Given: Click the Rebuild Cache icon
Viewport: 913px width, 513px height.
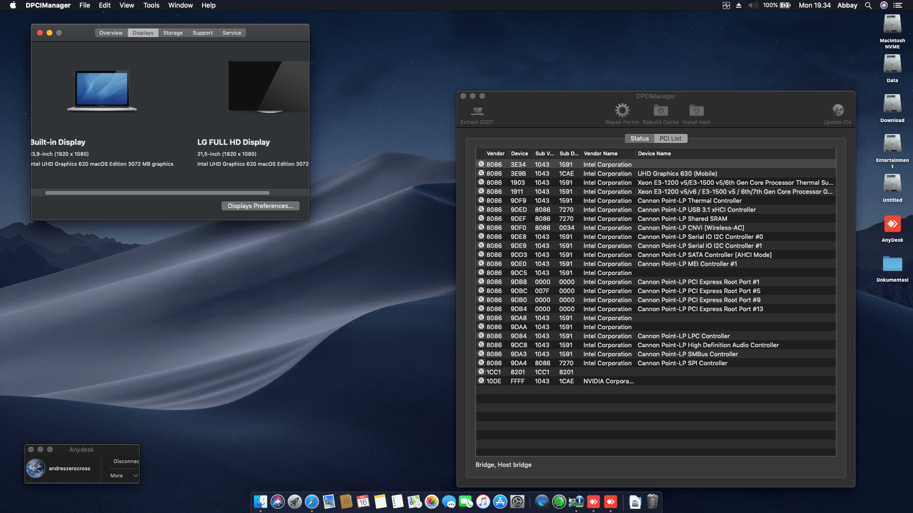Looking at the screenshot, I should point(660,111).
